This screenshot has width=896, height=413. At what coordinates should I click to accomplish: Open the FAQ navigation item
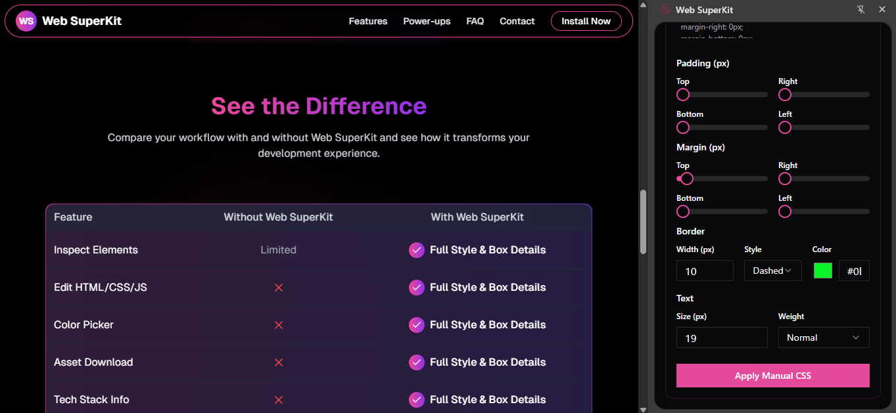click(x=475, y=21)
